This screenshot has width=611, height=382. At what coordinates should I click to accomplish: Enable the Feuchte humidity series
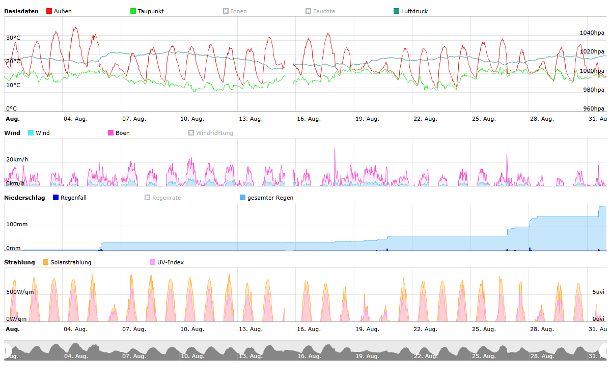pos(320,11)
